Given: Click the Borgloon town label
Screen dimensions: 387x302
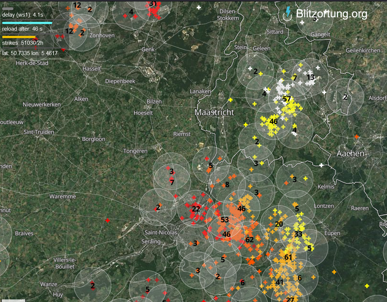Looking at the screenshot, I should 94,139.
